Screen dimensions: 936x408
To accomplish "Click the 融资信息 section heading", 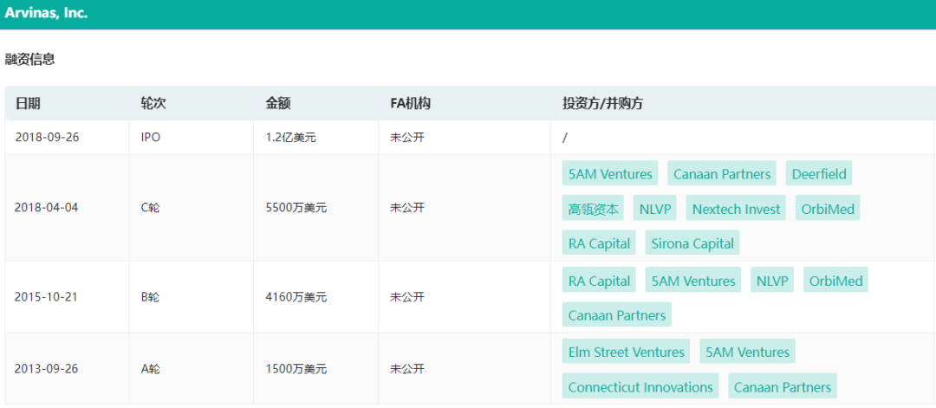I will 30,59.
